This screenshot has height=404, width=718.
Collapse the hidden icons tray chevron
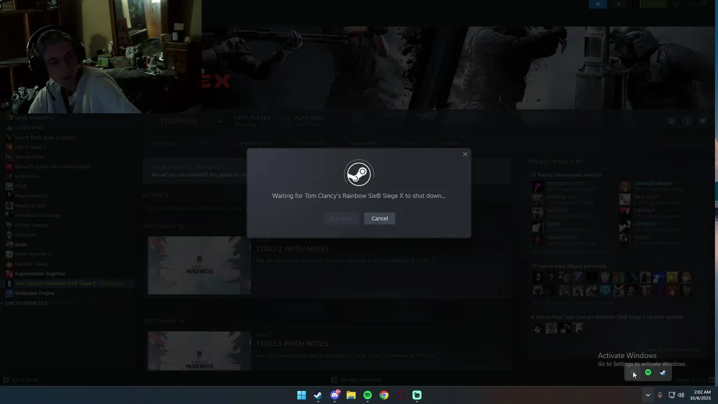click(648, 395)
